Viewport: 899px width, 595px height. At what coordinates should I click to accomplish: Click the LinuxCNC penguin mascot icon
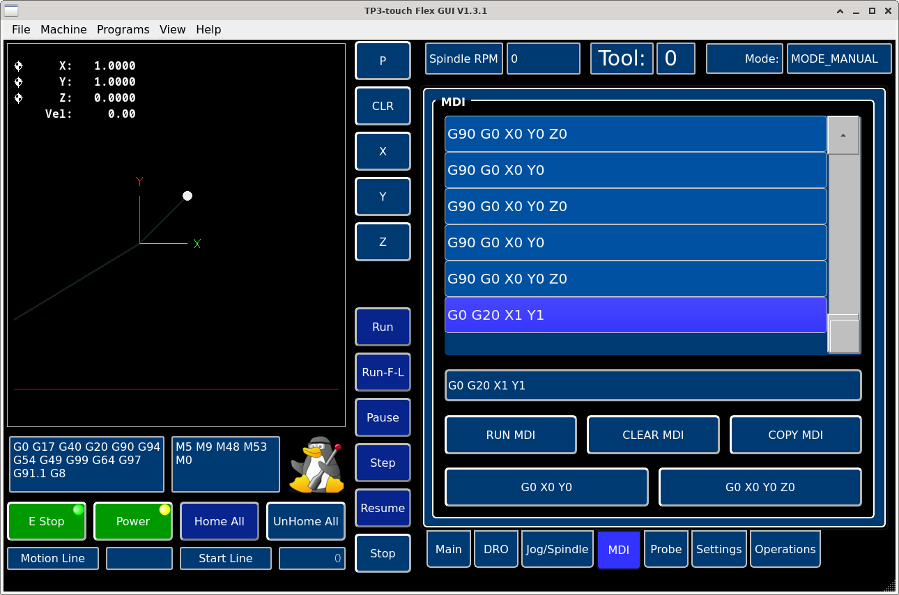tap(316, 465)
